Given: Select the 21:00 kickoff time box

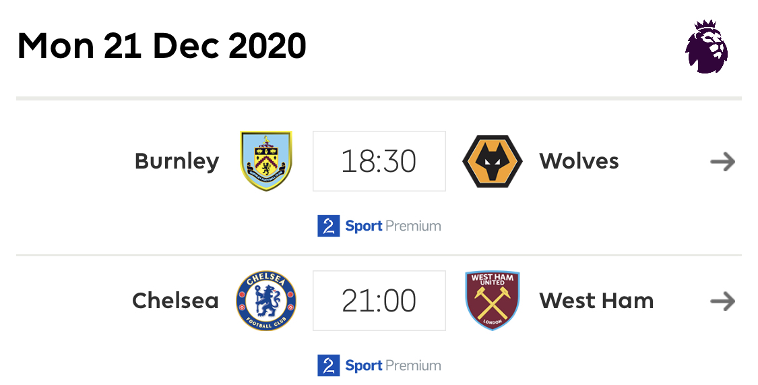Looking at the screenshot, I should 379,301.
